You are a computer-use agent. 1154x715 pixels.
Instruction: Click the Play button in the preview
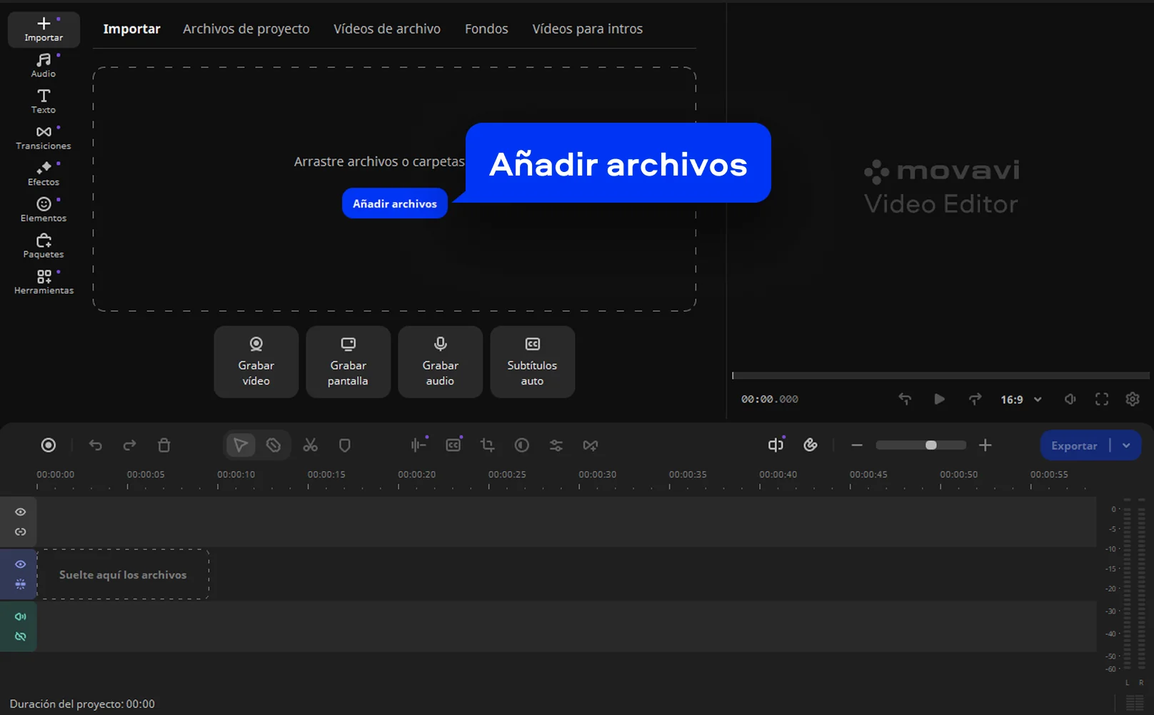[940, 400]
